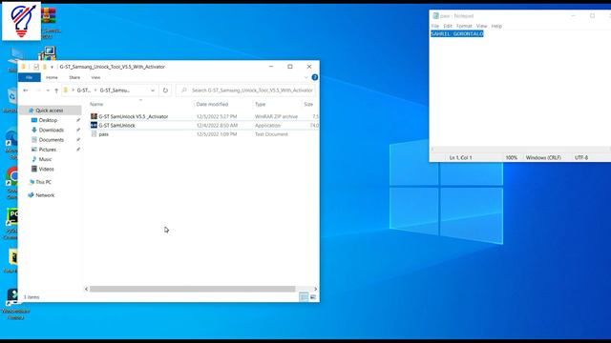The height and width of the screenshot is (343, 611).
Task: Click the Properties icon in Explorer title bar
Action: pos(36,67)
